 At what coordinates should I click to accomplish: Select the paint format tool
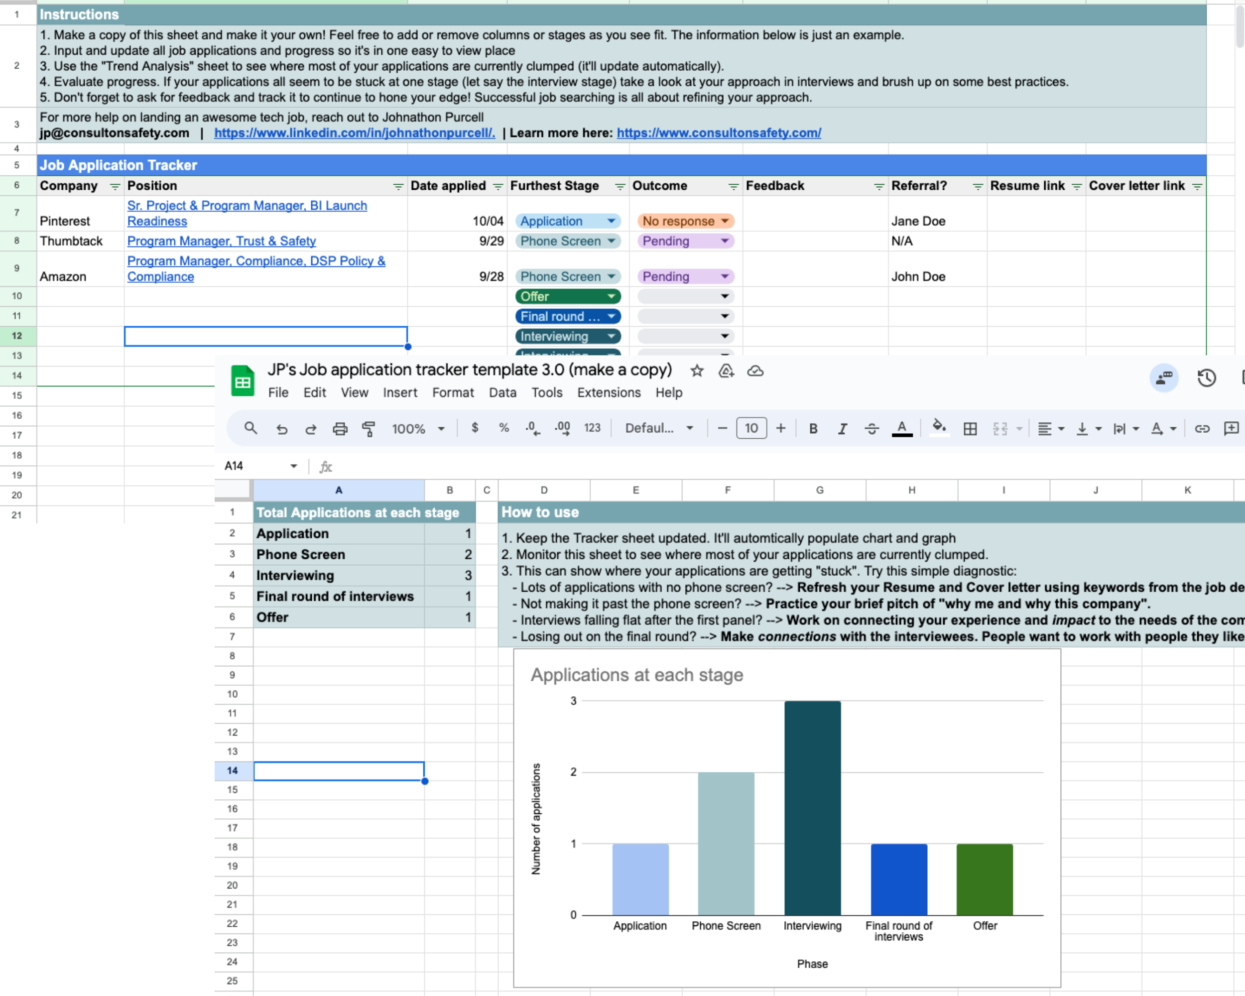tap(369, 428)
